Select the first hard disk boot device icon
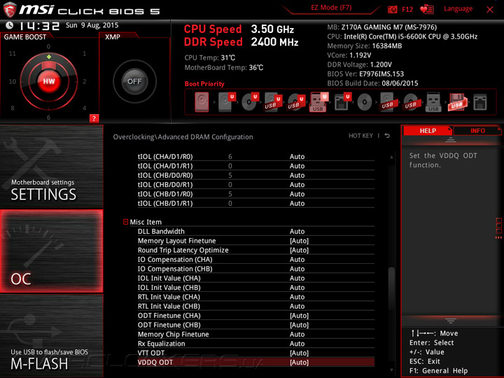The width and height of the screenshot is (504, 378). click(202, 102)
